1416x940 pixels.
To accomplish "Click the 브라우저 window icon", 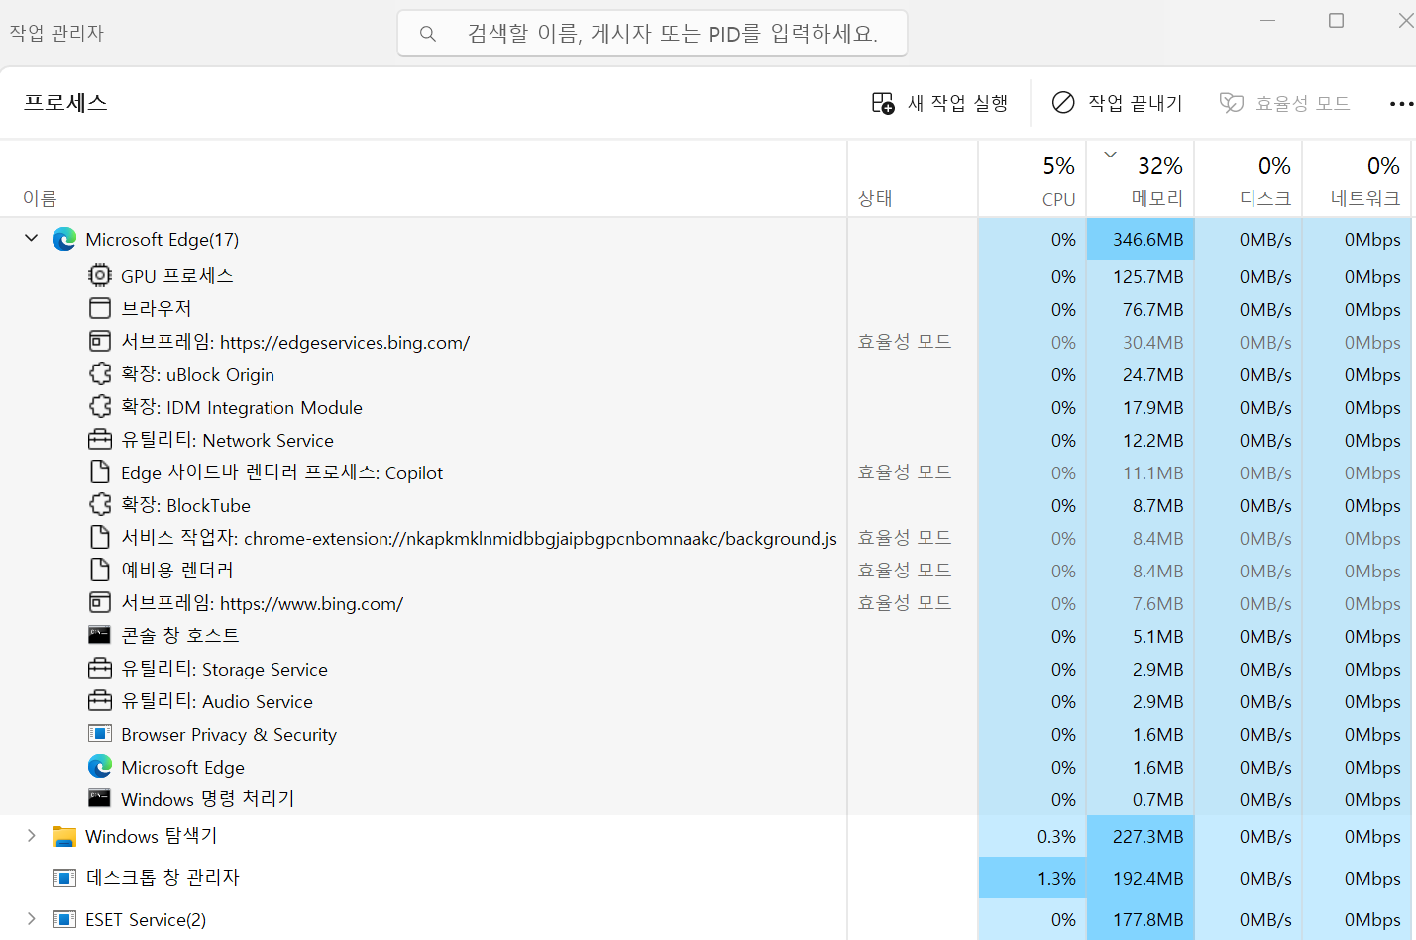I will [100, 308].
